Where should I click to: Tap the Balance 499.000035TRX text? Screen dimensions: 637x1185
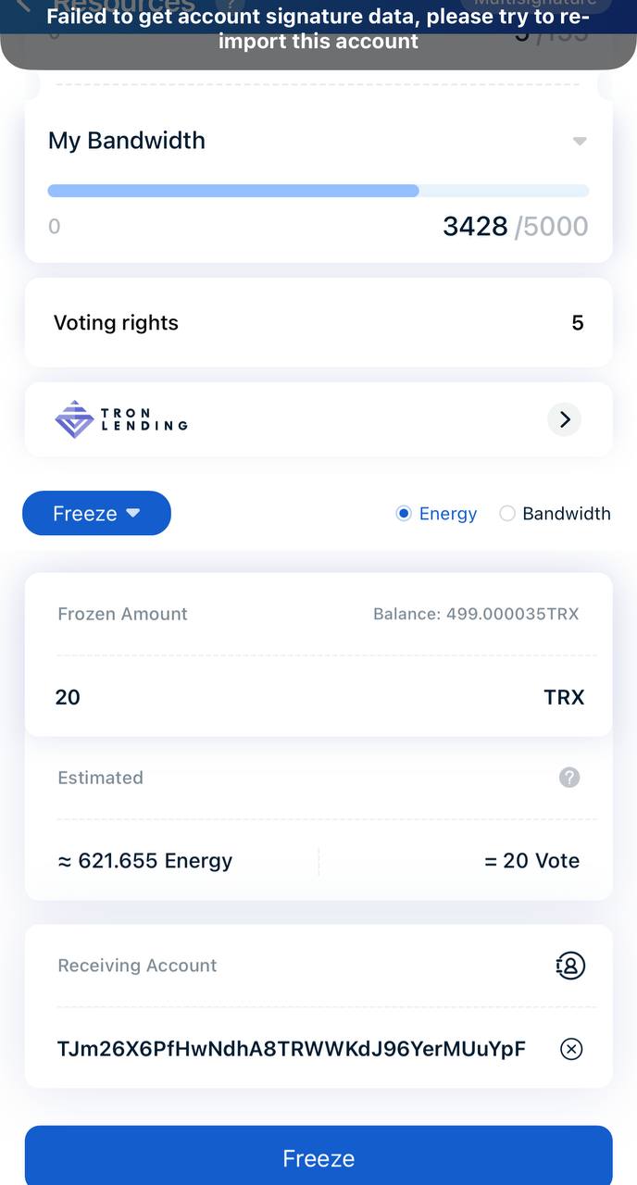476,614
